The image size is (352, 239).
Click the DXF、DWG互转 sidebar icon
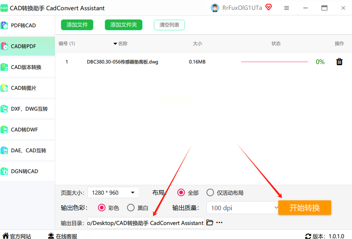click(x=4, y=109)
